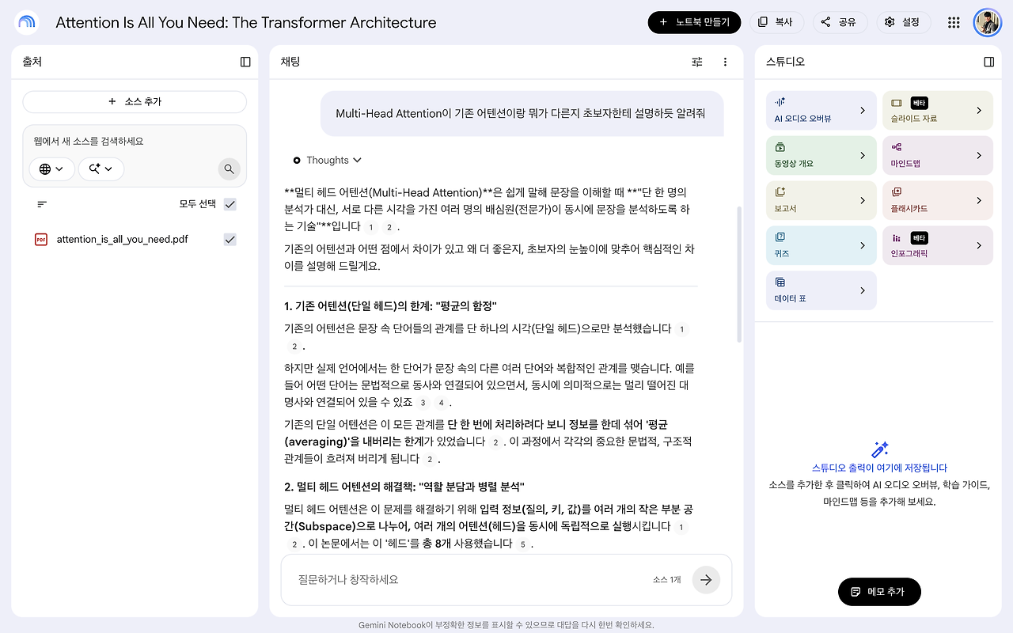Viewport: 1013px width, 633px height.
Task: Send the message with arrow button
Action: point(706,579)
